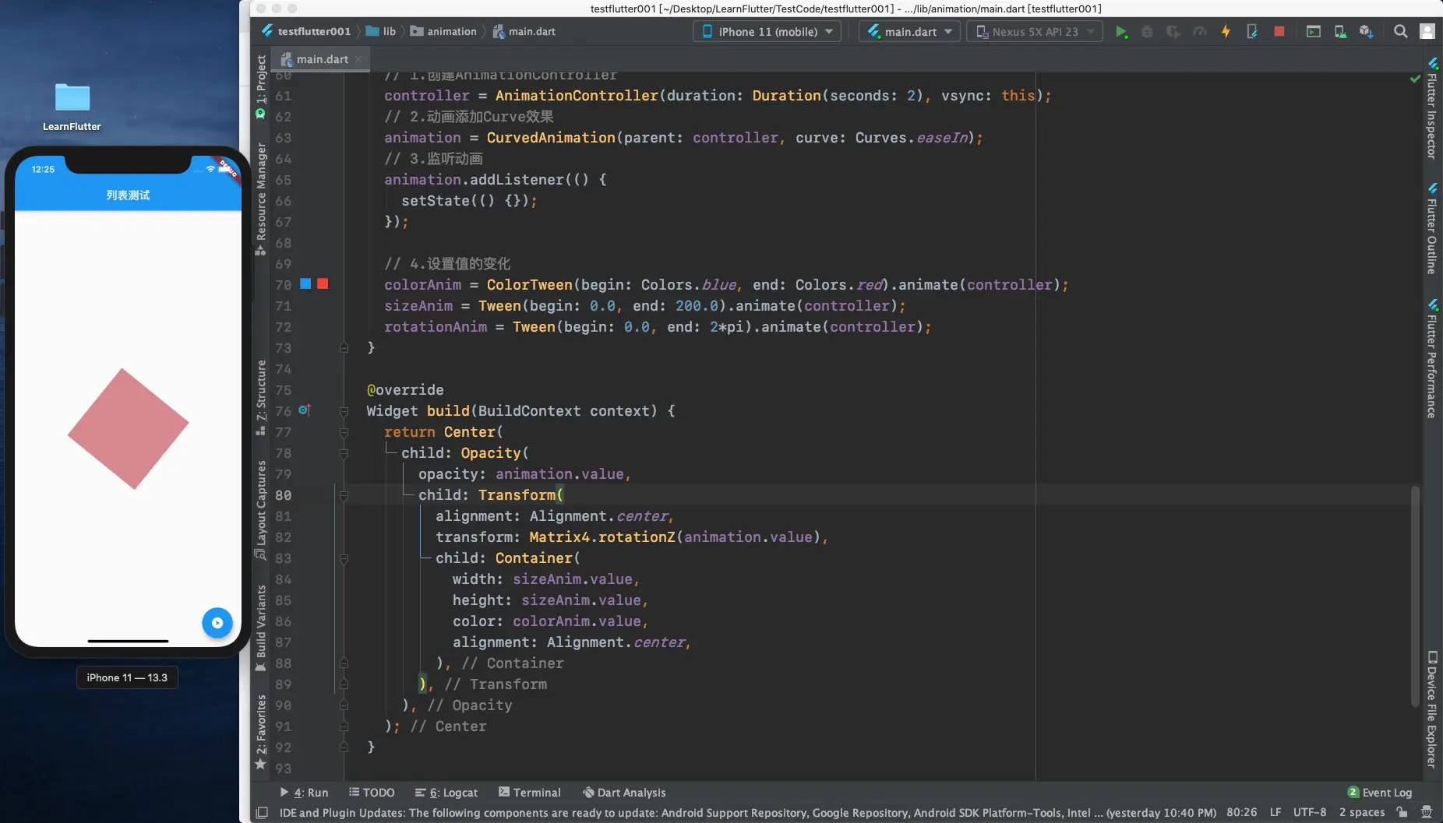Trigger Flutter Hot Reload lightning icon
The height and width of the screenshot is (823, 1443).
click(x=1226, y=32)
